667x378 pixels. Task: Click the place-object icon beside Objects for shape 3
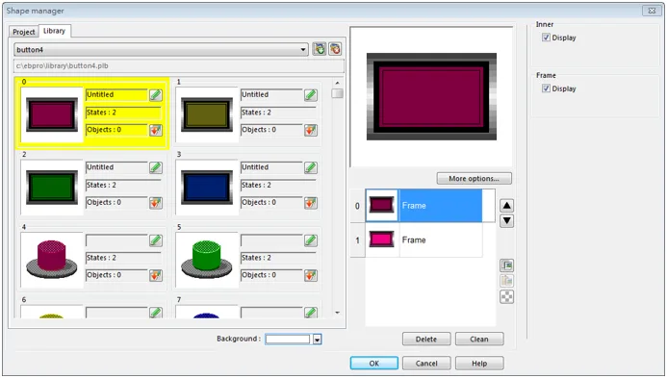pos(311,203)
